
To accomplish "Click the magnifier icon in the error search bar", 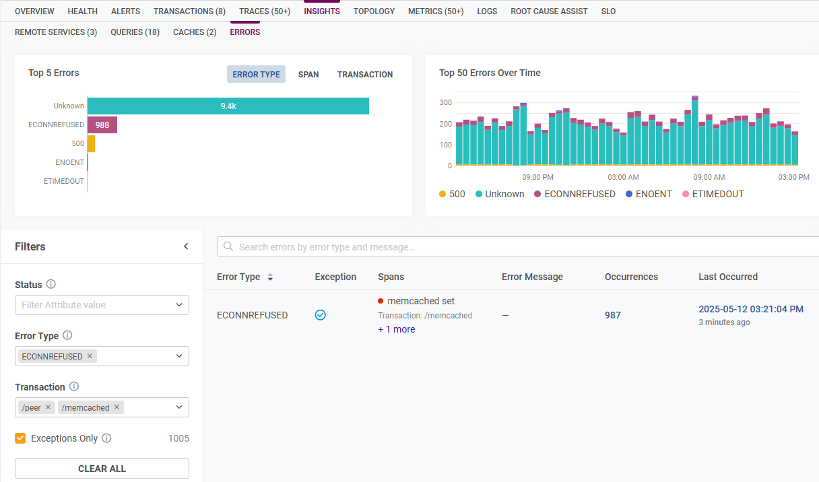I will pyautogui.click(x=228, y=246).
